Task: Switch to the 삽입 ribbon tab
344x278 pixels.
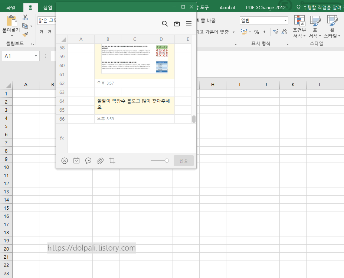Action: click(47, 8)
